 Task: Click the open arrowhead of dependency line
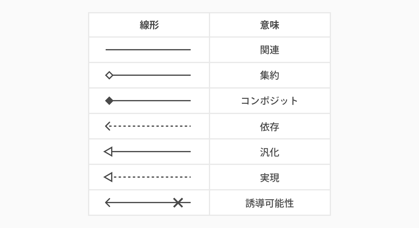click(107, 126)
